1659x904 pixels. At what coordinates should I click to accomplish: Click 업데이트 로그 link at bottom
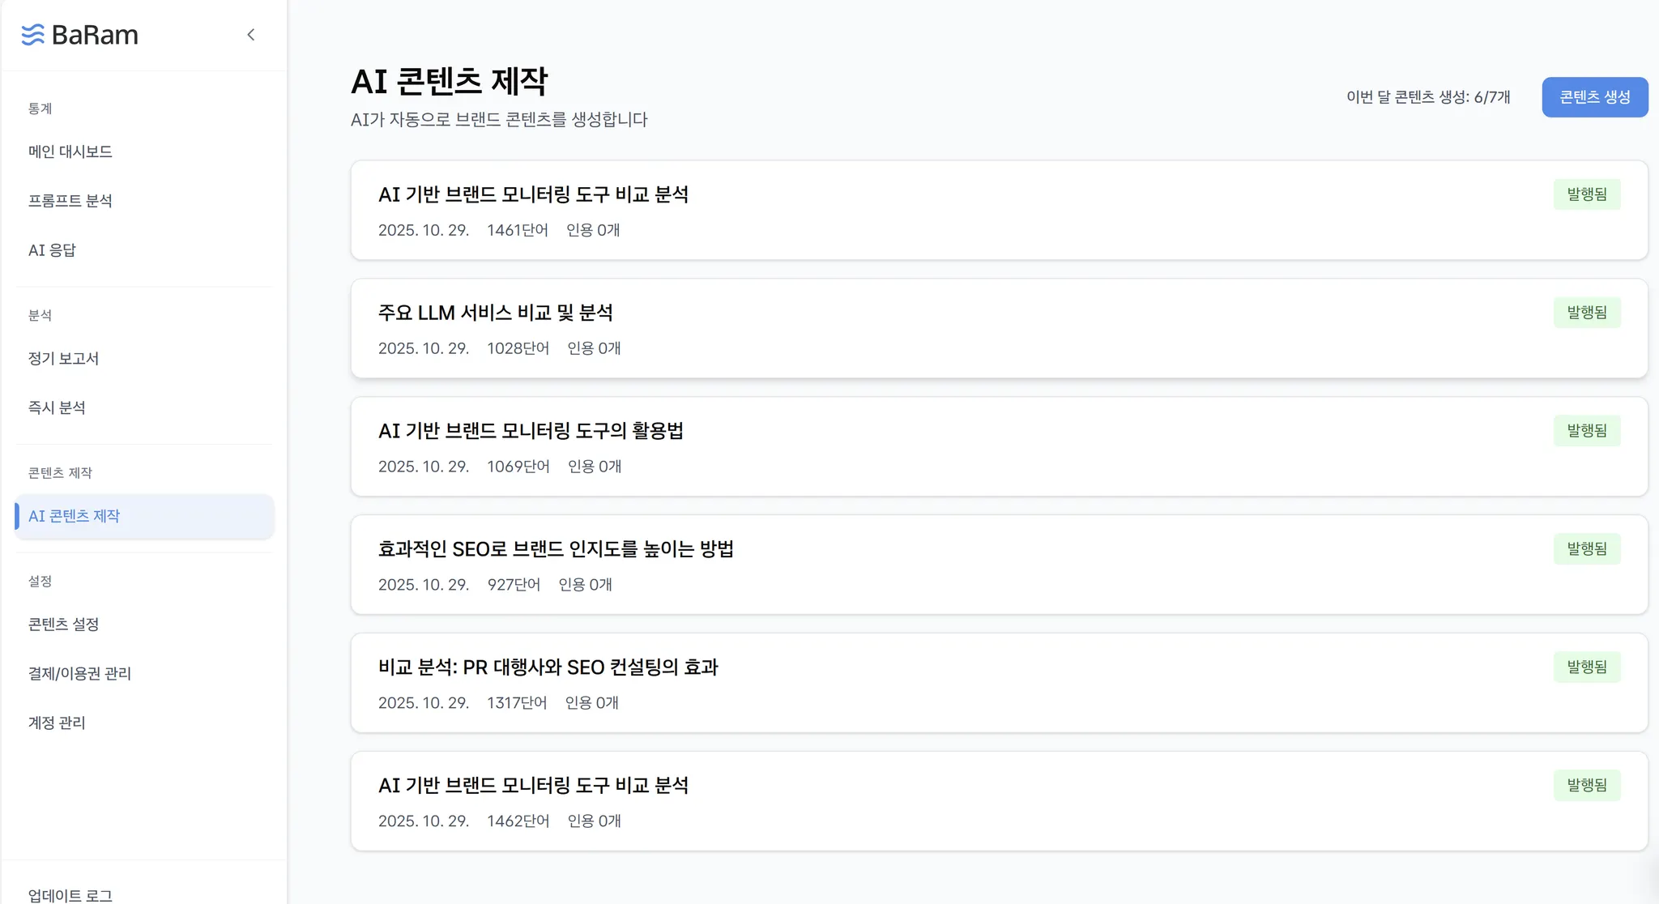[70, 895]
